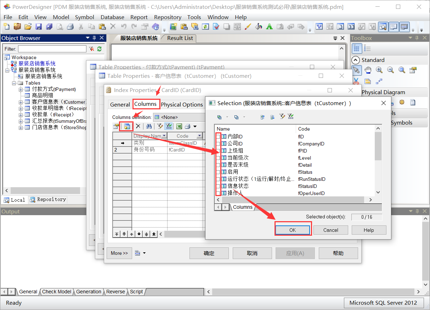430x310 pixels.
Task: Click the Add Columns icon in Index Properties
Action: point(127,126)
